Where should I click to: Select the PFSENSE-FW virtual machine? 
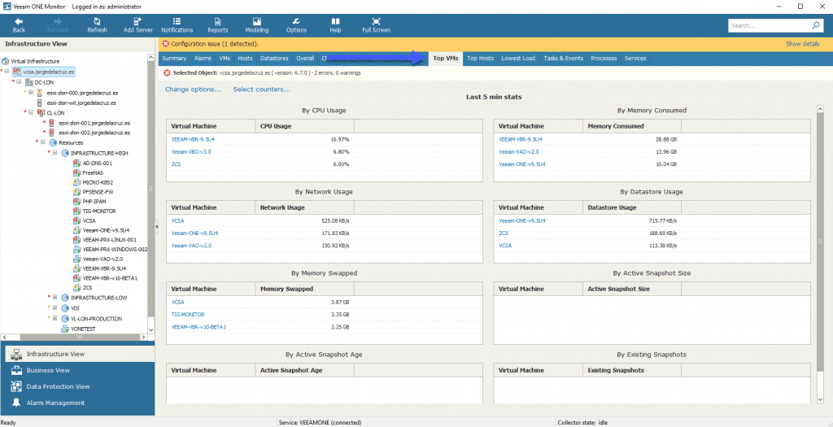pyautogui.click(x=98, y=191)
